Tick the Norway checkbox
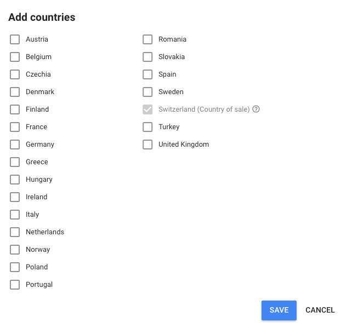Image resolution: width=341 pixels, height=323 pixels. 15,250
